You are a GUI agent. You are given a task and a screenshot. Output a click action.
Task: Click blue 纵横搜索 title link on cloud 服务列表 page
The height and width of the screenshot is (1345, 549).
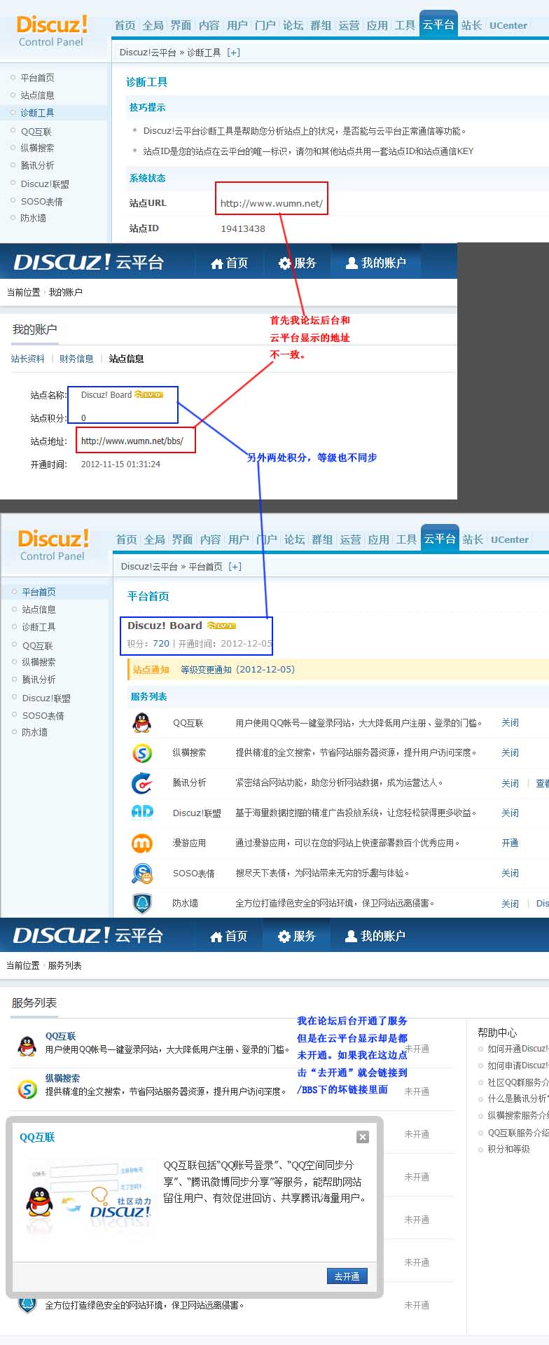62,1079
